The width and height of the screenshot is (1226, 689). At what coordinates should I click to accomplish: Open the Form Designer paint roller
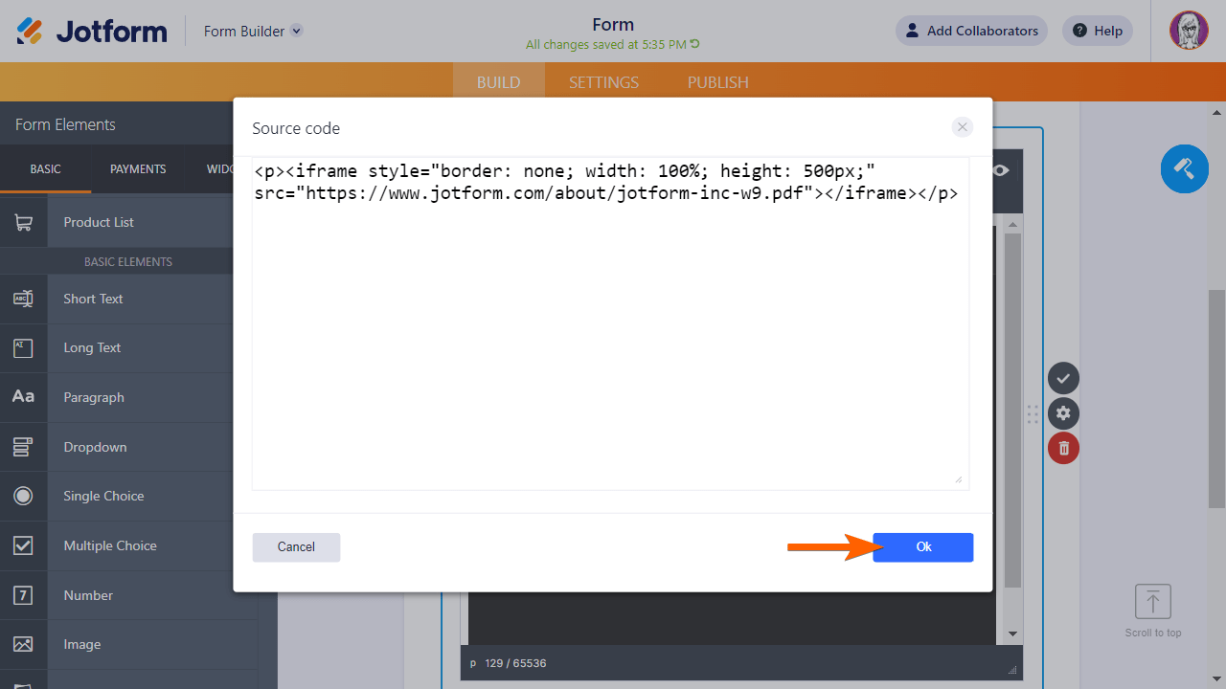1185,169
